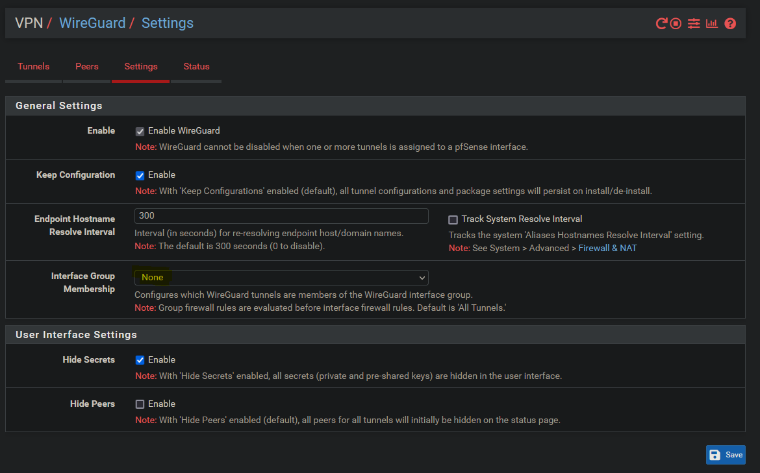Click the restart WireGuard service icon
The image size is (760, 473).
coord(661,23)
